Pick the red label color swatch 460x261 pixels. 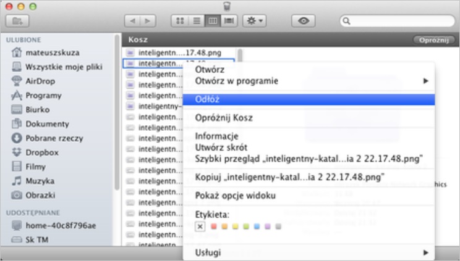click(214, 227)
